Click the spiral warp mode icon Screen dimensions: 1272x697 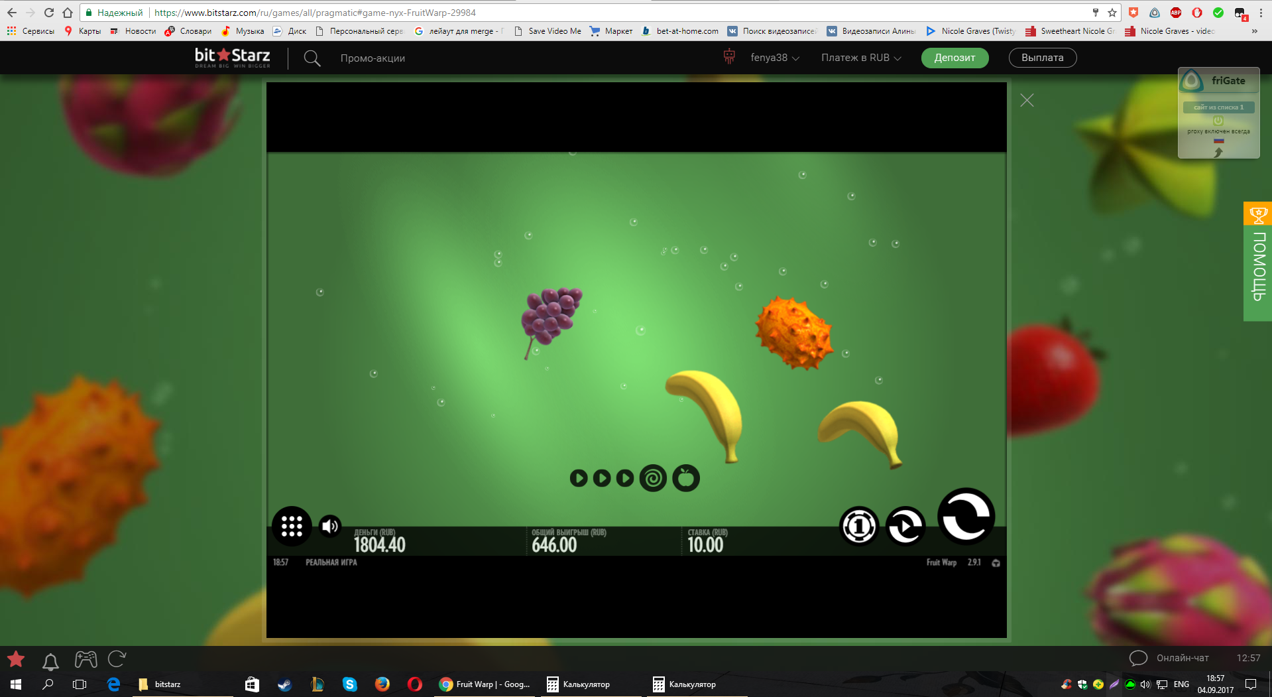pos(653,478)
